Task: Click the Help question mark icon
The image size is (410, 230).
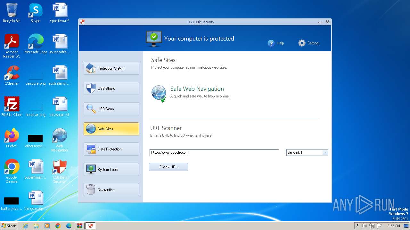Action: tap(271, 43)
